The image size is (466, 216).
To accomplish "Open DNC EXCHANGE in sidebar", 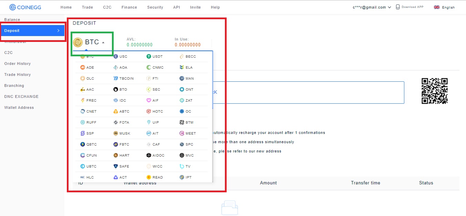I will coord(21,96).
